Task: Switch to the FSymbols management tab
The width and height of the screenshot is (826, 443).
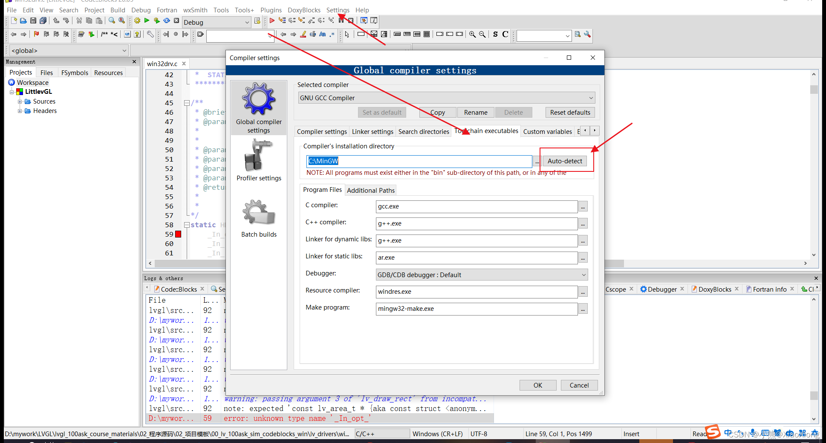Action: point(75,72)
